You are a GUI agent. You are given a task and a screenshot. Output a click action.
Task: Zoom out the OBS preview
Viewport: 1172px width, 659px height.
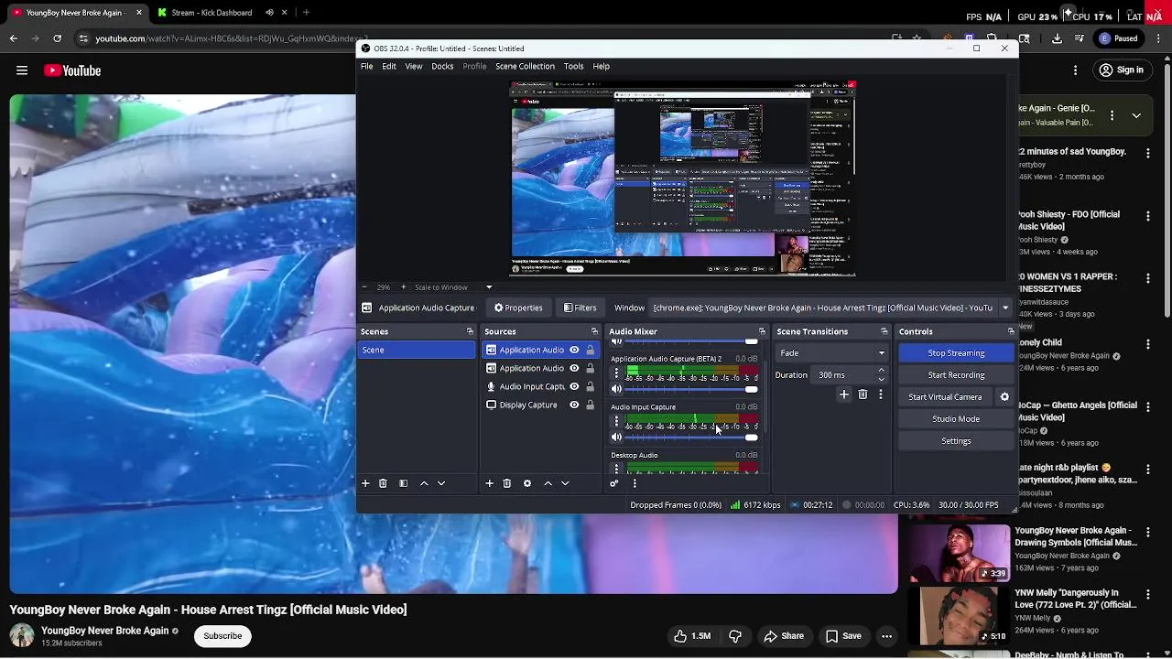coord(364,287)
